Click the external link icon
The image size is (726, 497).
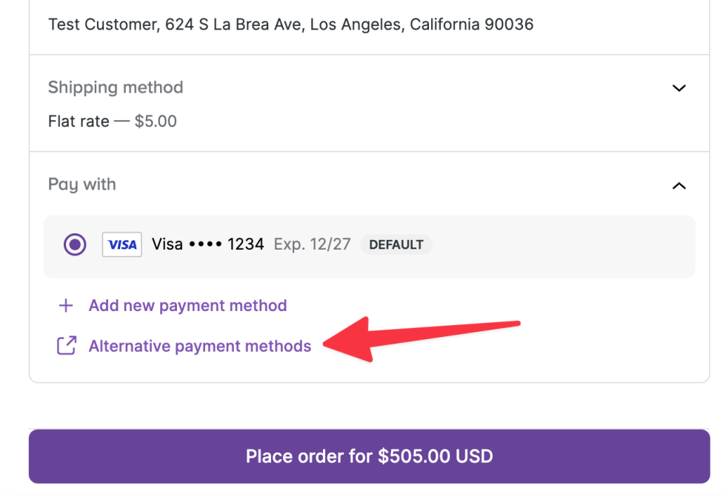point(67,346)
